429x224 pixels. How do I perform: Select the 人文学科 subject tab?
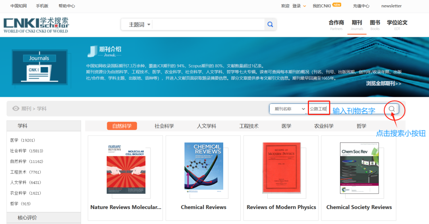pyautogui.click(x=207, y=126)
